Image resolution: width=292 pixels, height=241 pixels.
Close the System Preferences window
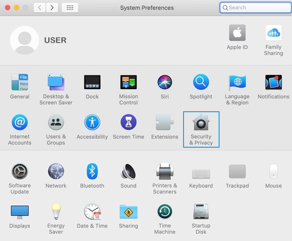7,7
